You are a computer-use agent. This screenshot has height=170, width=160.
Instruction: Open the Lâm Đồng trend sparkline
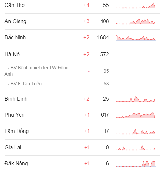click(136, 131)
